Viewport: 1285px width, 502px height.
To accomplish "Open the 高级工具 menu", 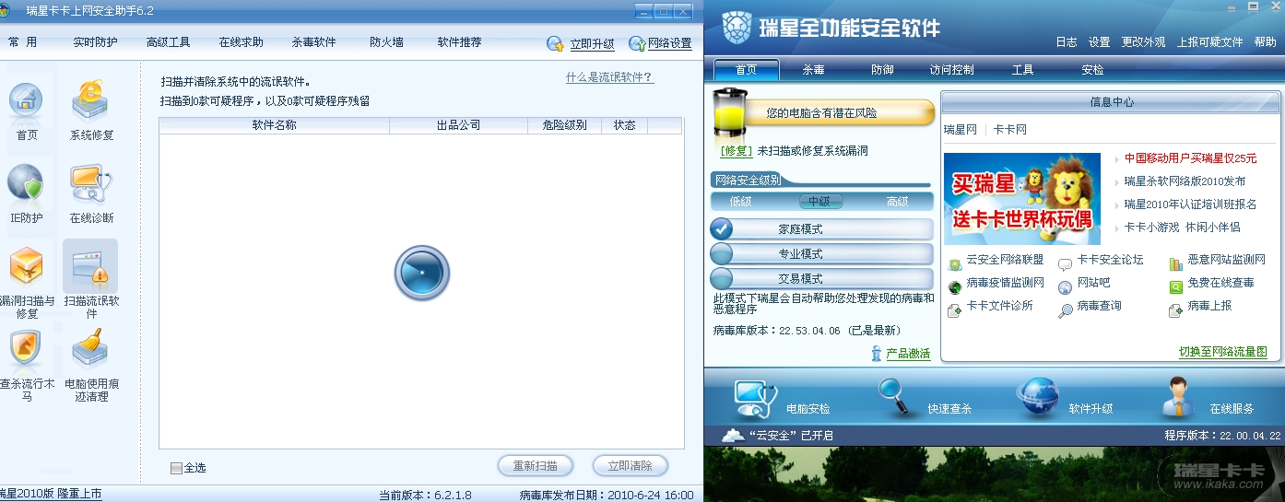I will click(169, 42).
